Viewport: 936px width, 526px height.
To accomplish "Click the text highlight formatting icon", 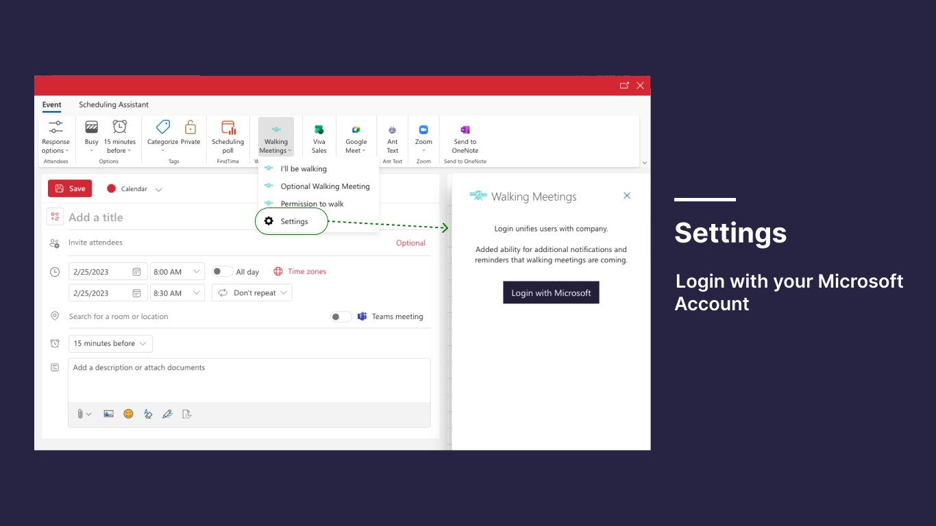I will pos(148,414).
